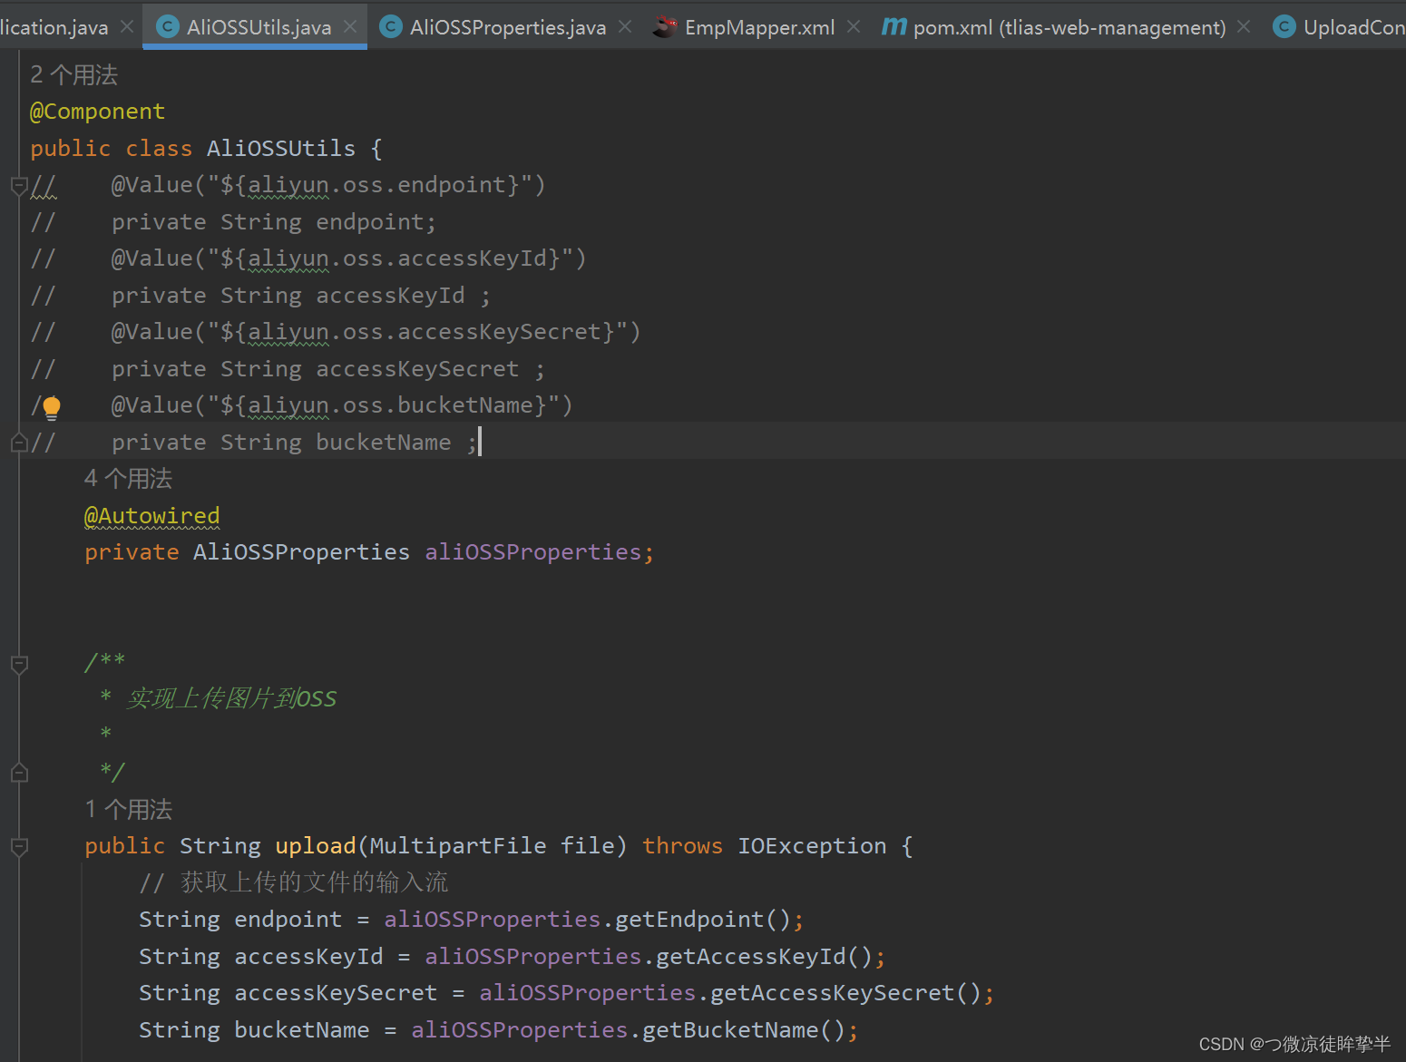Click the underlined @Autowired annotation
This screenshot has width=1406, height=1062.
click(152, 516)
